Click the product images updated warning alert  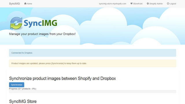[x=92, y=64]
